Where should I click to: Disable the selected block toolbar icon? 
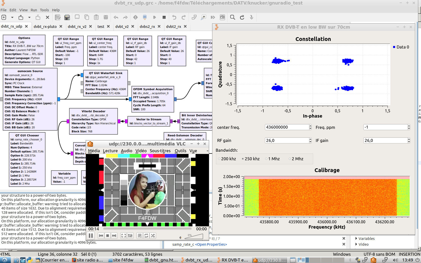point(203,17)
